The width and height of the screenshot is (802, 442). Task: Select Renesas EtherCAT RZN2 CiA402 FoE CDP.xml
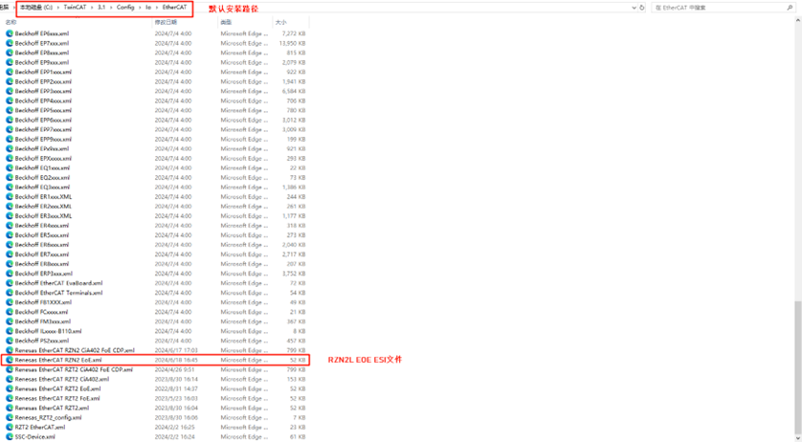(x=75, y=350)
